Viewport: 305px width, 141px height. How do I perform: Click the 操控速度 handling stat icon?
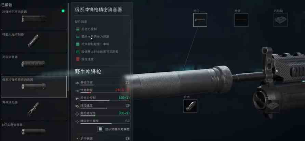click(x=77, y=106)
